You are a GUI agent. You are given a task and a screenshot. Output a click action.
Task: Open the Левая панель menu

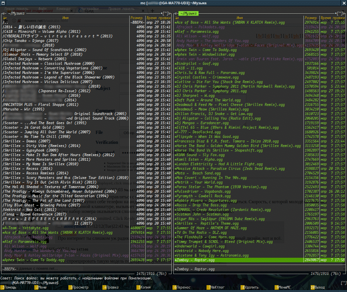pos(16,9)
